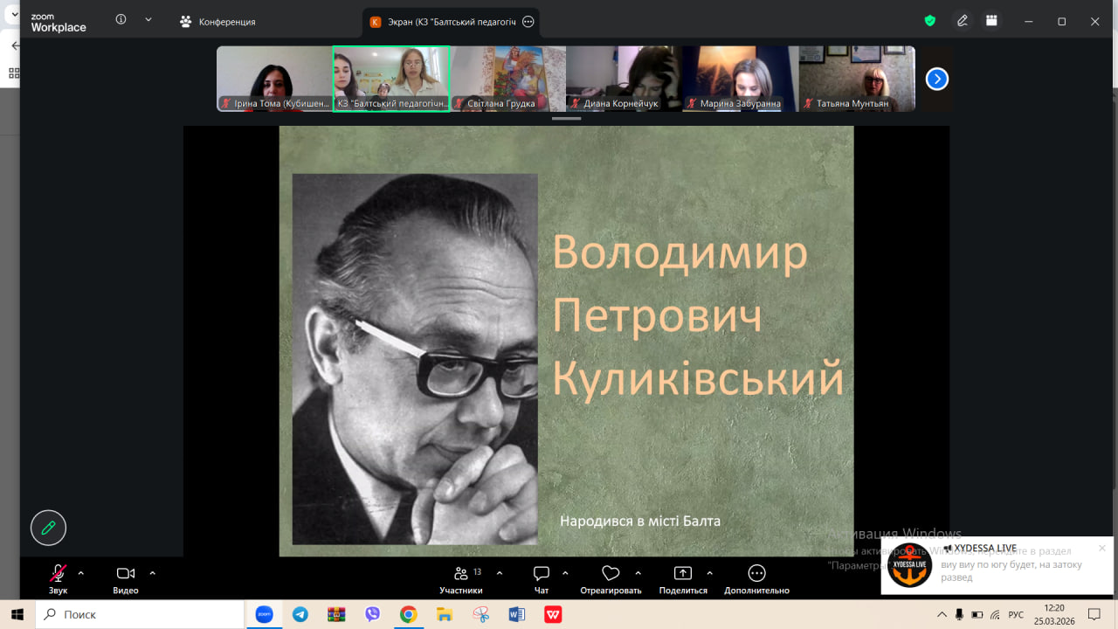The image size is (1118, 629).
Task: Toggle camera with Видео button
Action: tap(126, 574)
